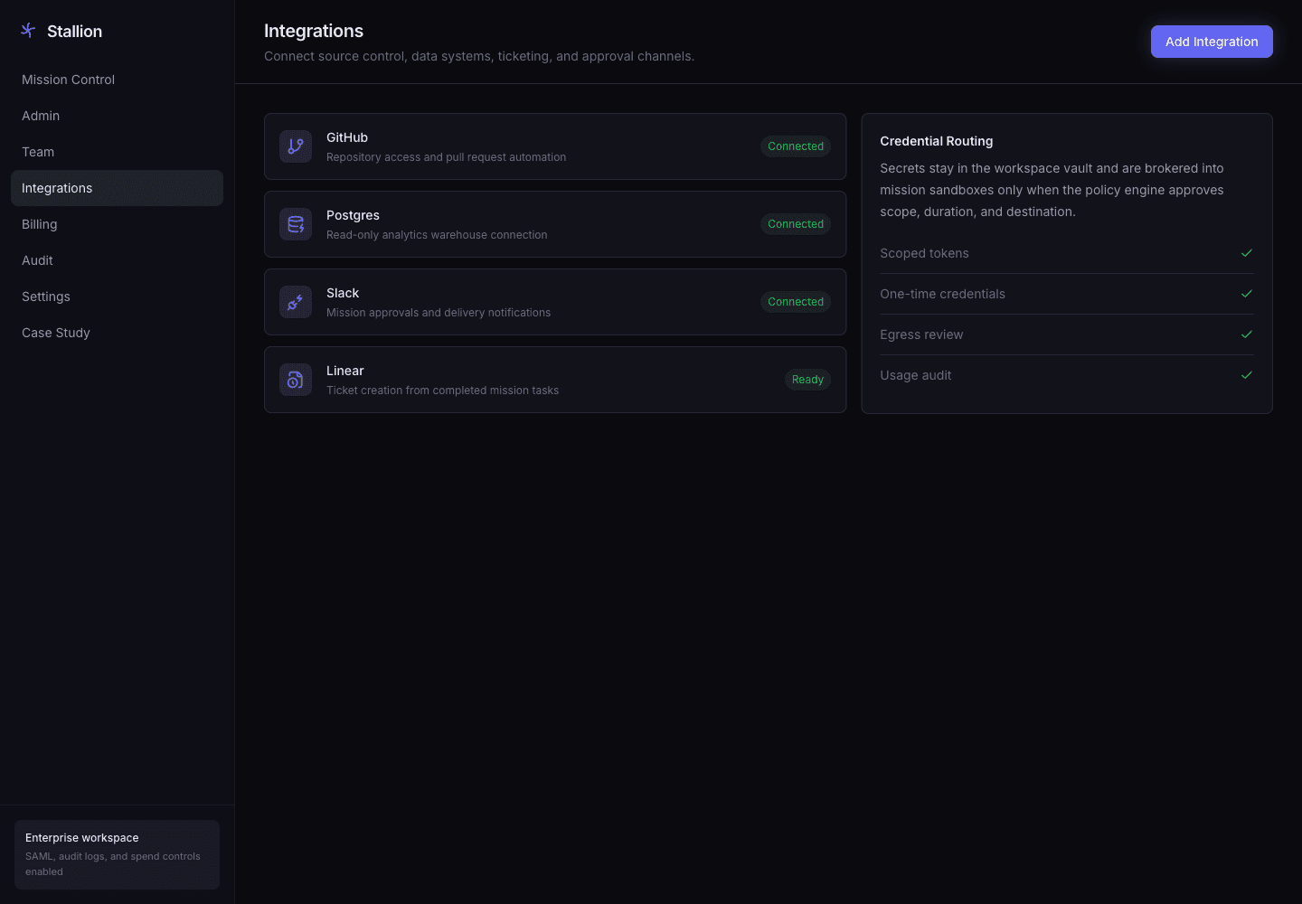Click the 'Egress review' label
The width and height of the screenshot is (1302, 904).
(x=921, y=334)
